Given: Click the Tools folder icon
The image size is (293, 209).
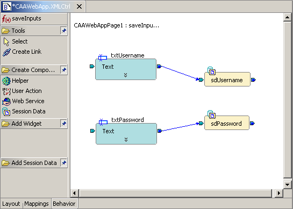Looking at the screenshot, I should point(5,31).
